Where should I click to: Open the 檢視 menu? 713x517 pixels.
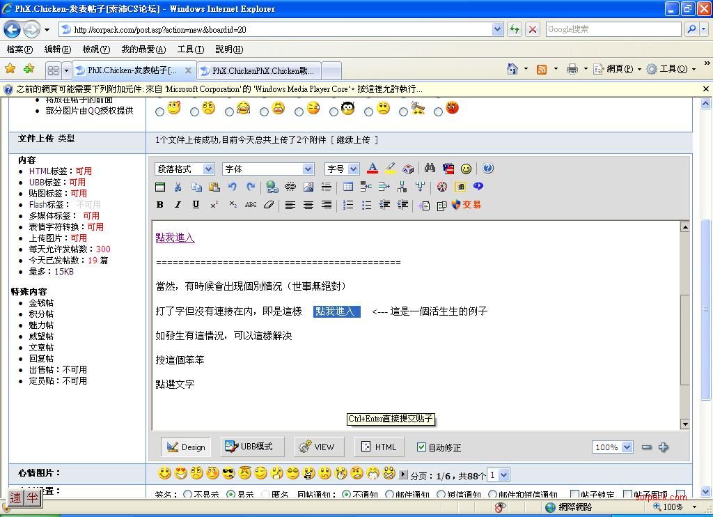tap(96, 49)
